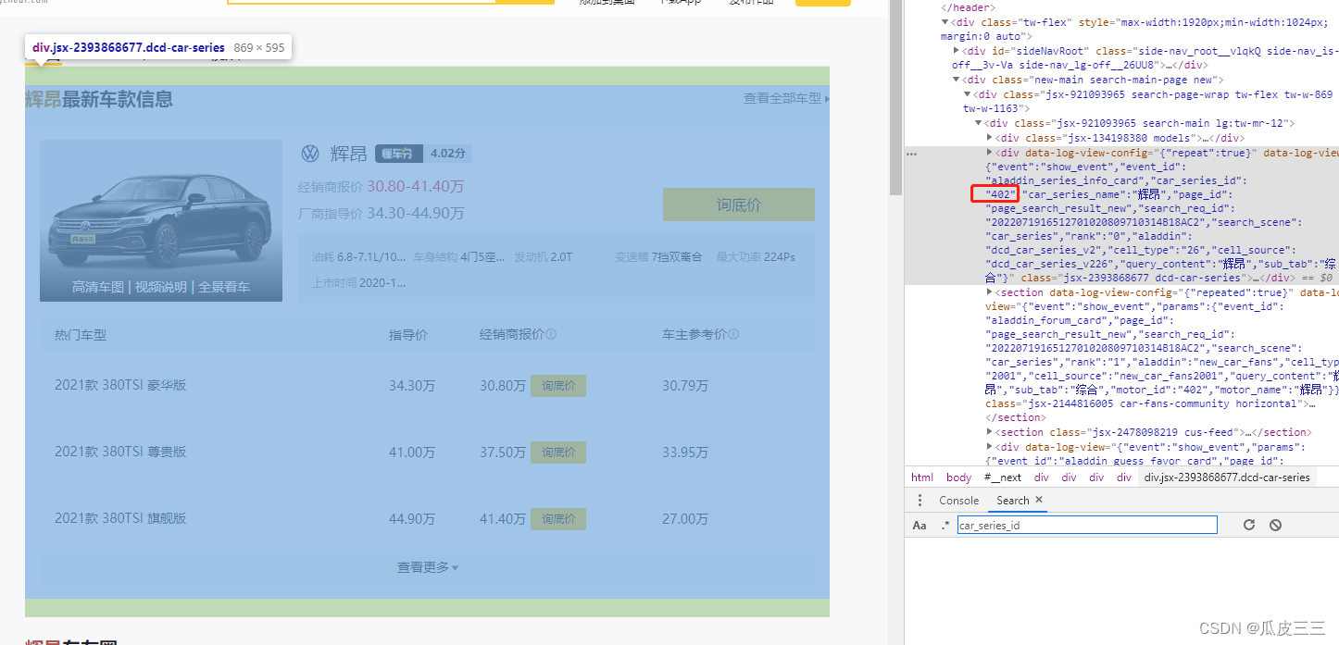Viewport: 1339px width, 645px height.
Task: Select the Search drawer tab
Action: 1012,500
